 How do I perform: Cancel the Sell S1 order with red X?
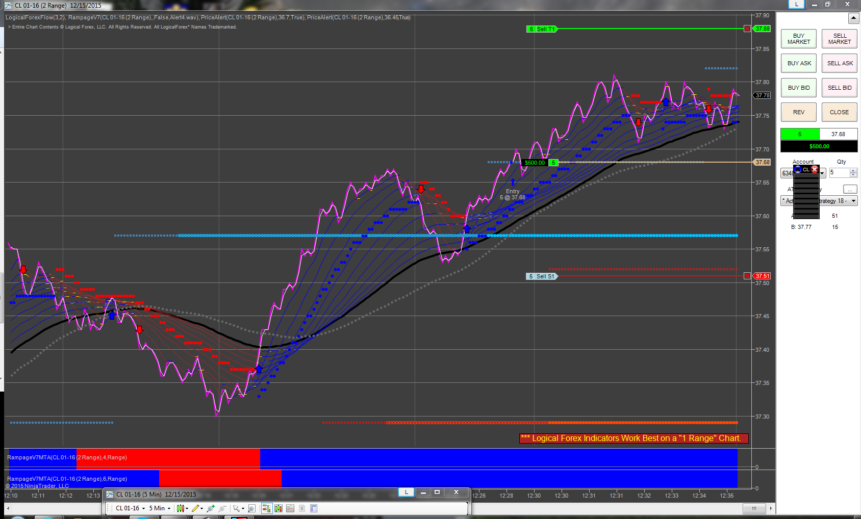[747, 276]
